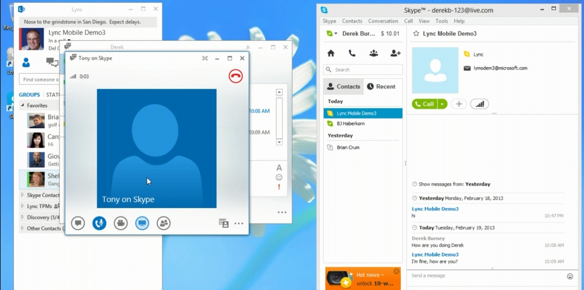Open the Contacts menu in Skype
Screen dimensions: 584x290
352,21
